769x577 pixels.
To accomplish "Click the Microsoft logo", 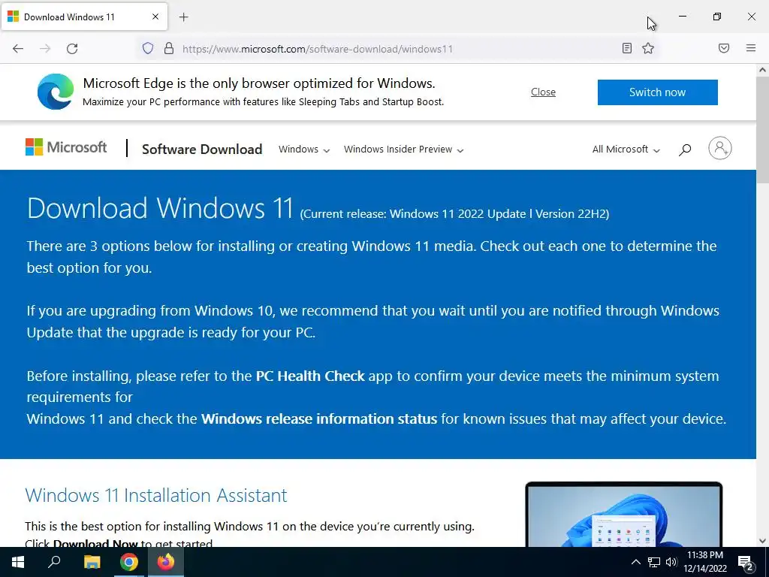I will (x=66, y=147).
